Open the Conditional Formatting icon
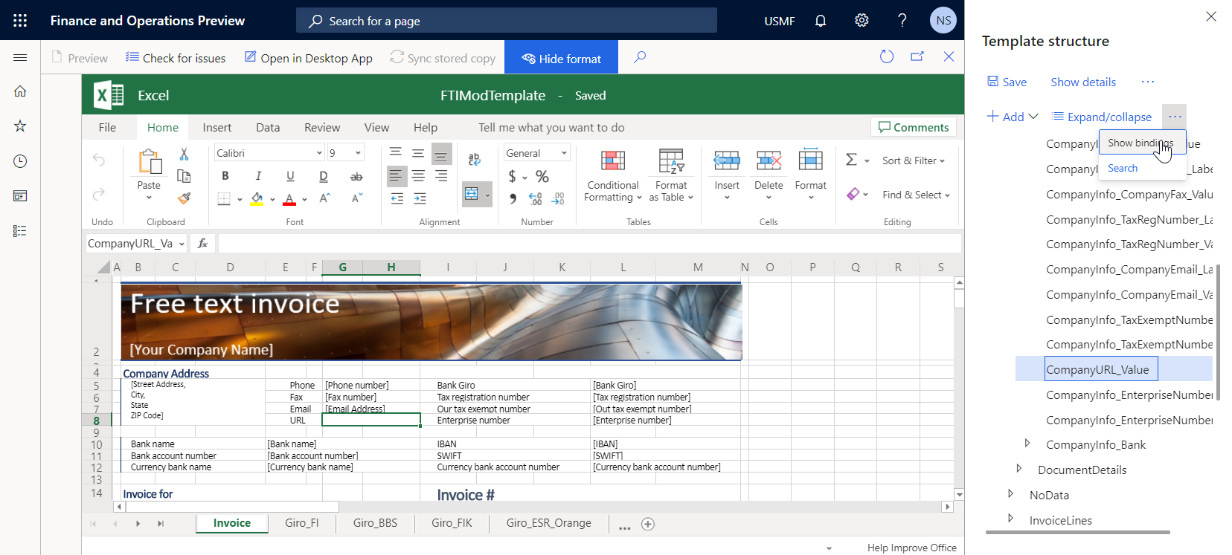1232x555 pixels. 613,160
